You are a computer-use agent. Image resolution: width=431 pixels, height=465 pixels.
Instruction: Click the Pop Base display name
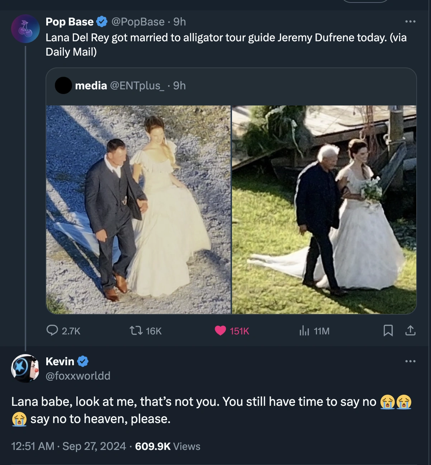(70, 22)
